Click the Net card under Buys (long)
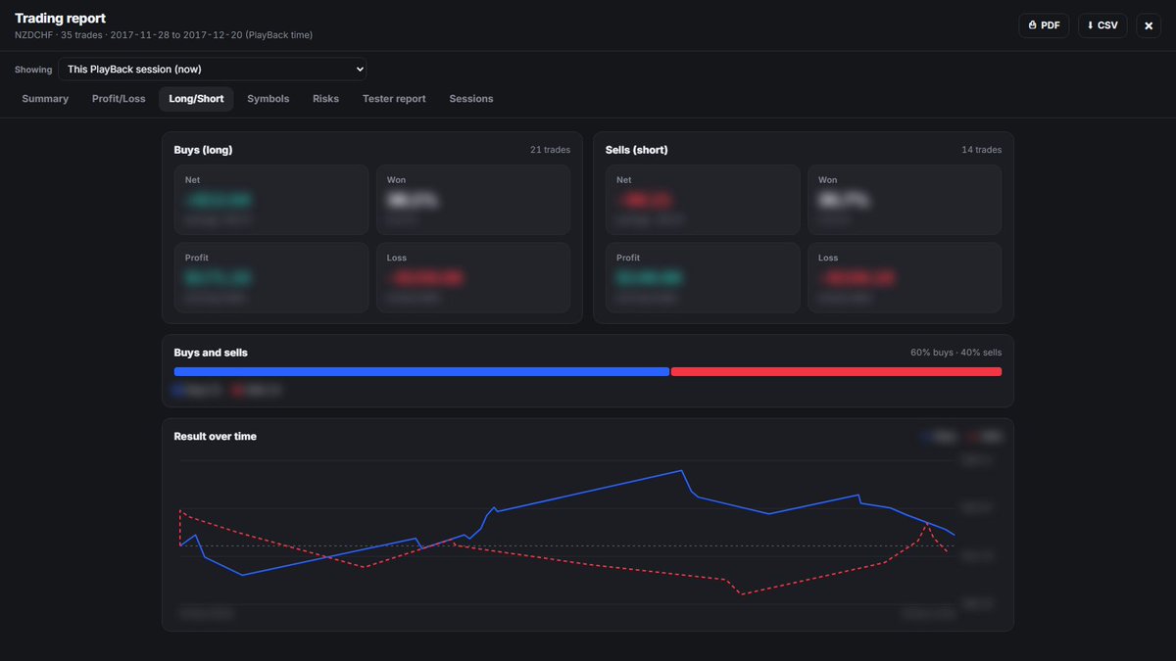The image size is (1176, 661). (x=270, y=200)
